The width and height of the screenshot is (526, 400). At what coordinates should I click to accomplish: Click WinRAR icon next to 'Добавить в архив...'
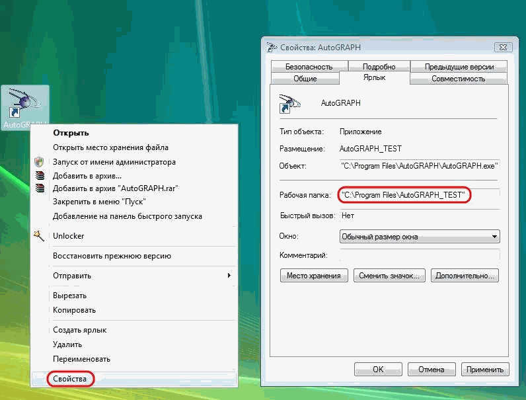point(40,175)
